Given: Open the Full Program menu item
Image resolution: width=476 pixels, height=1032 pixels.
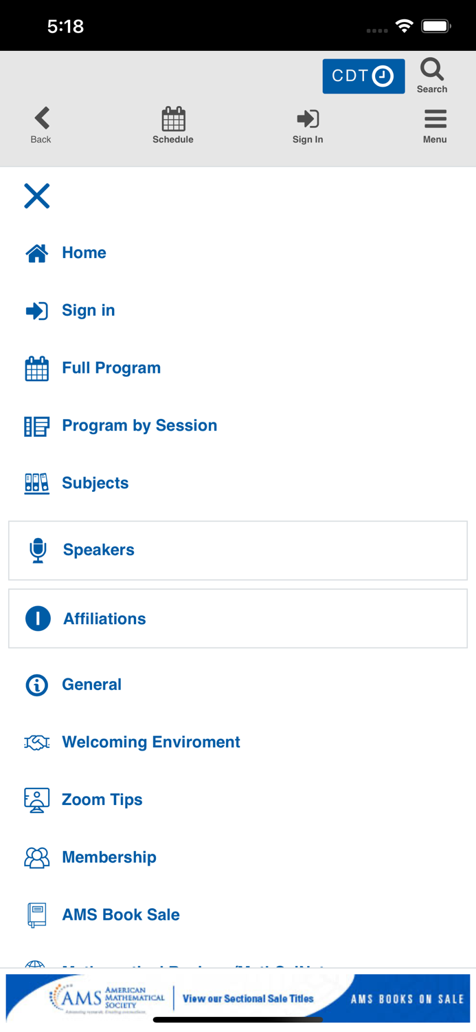Looking at the screenshot, I should click(x=111, y=368).
